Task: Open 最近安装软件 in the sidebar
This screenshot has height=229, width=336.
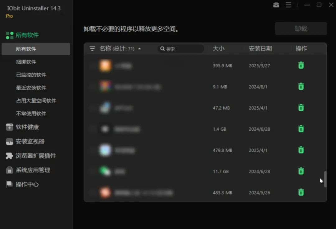Action: pos(31,88)
